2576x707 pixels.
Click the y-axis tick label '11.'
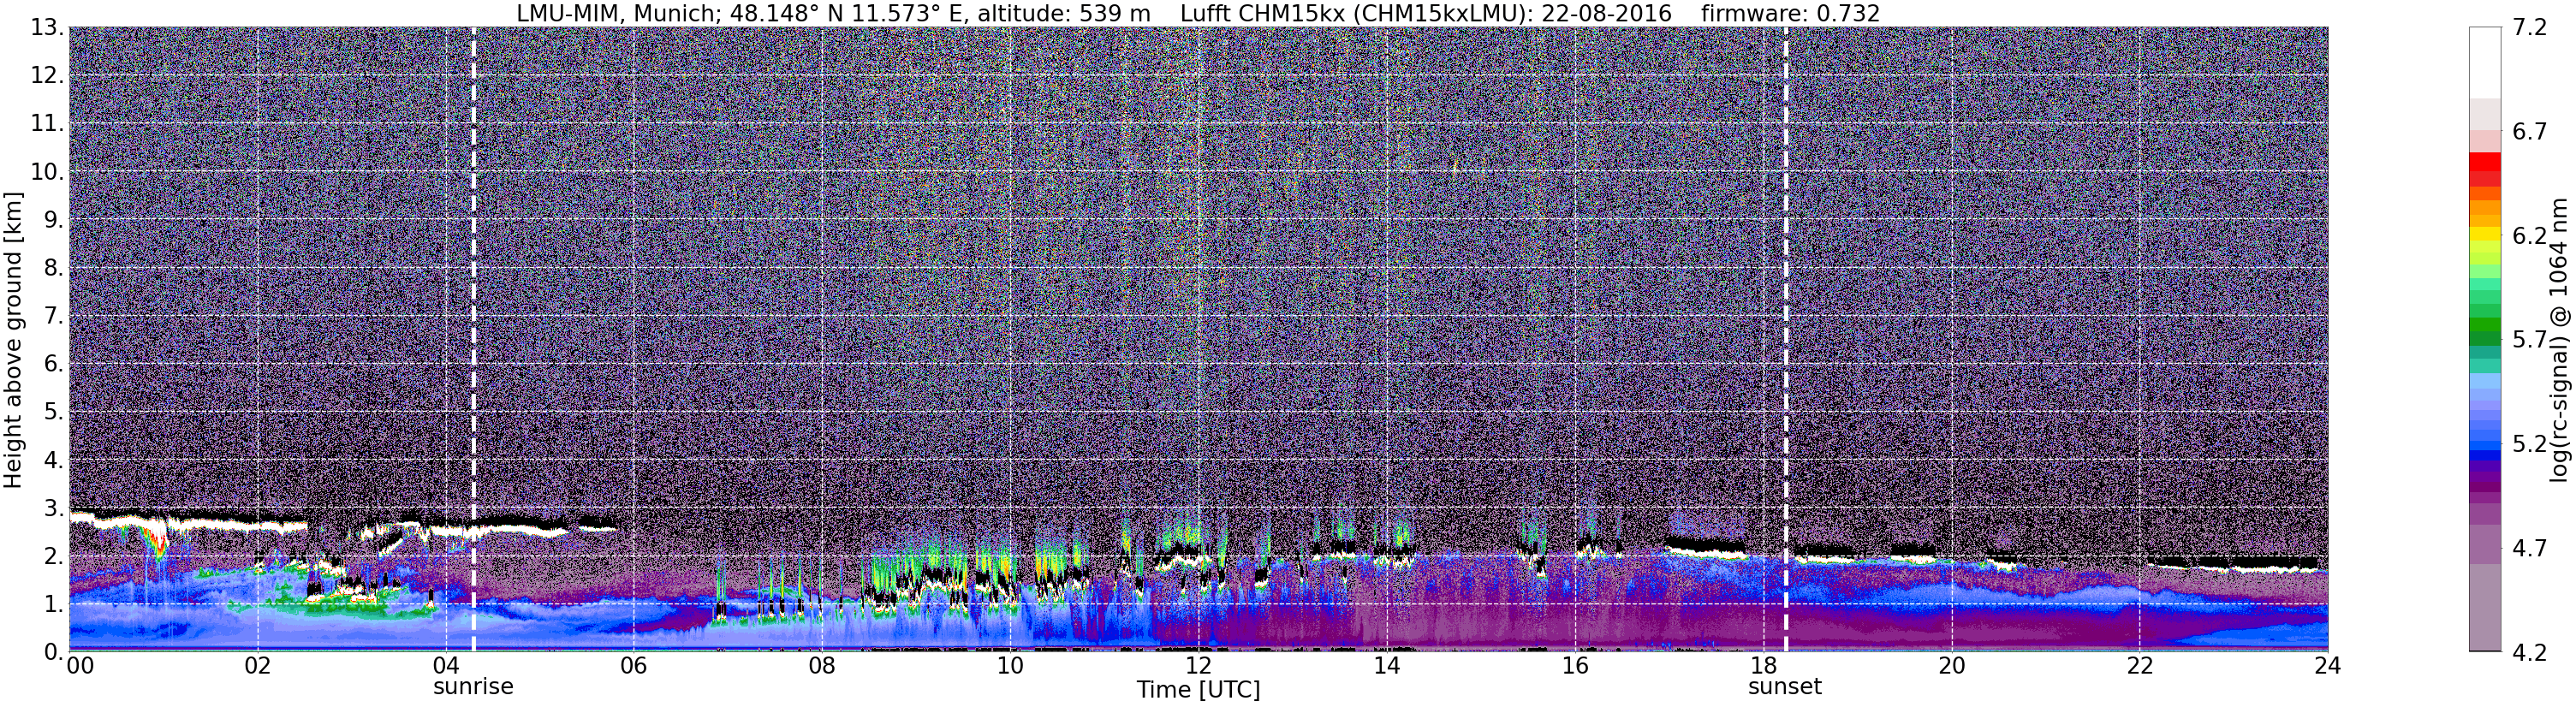point(46,123)
